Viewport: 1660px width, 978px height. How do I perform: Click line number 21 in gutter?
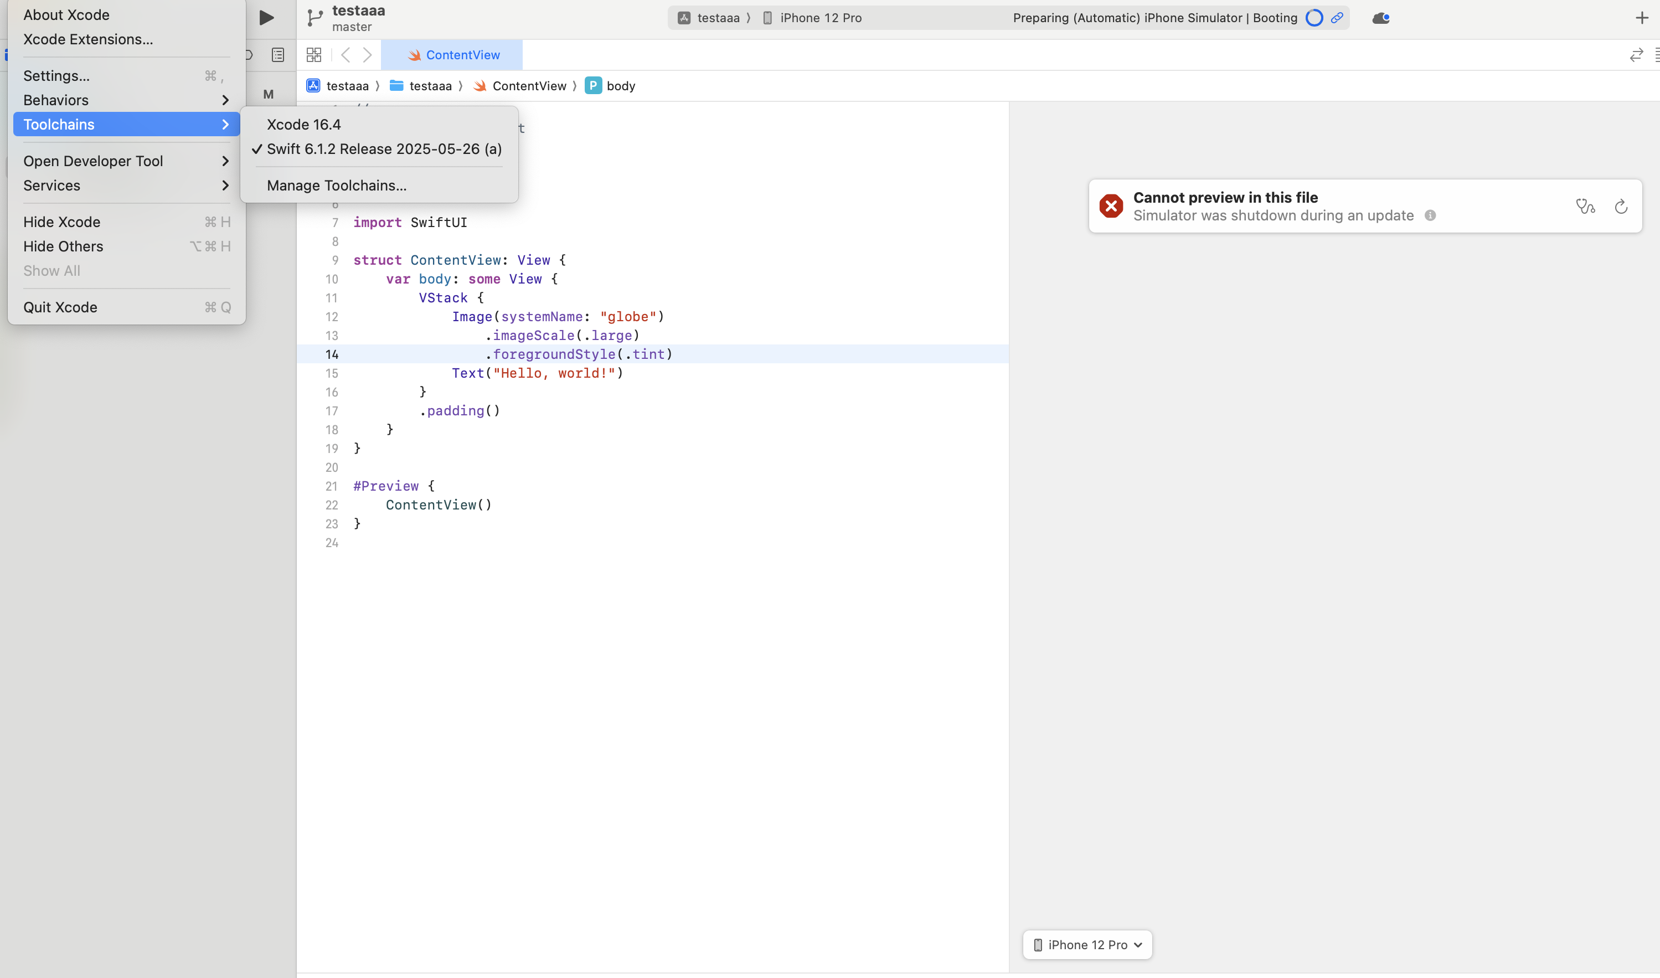coord(331,486)
